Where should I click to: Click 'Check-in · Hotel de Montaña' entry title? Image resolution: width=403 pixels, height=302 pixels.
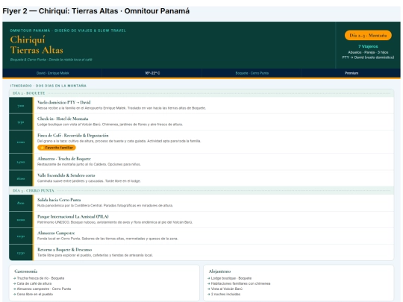pos(63,119)
